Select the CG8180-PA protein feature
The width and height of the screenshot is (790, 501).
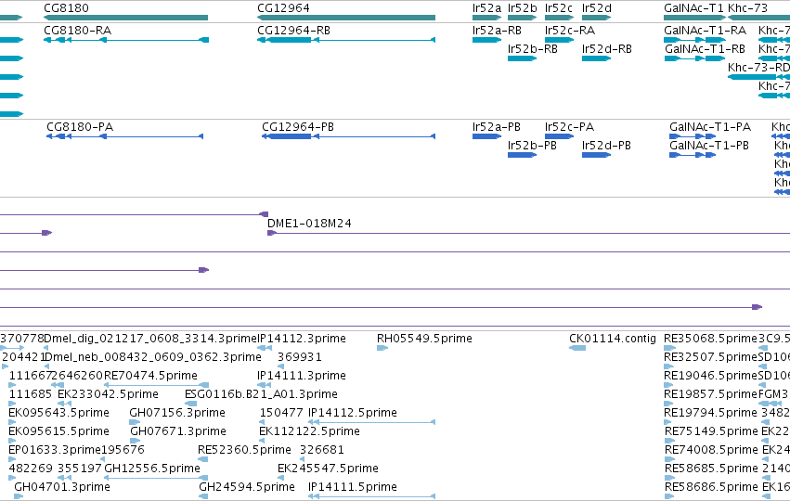click(x=125, y=136)
